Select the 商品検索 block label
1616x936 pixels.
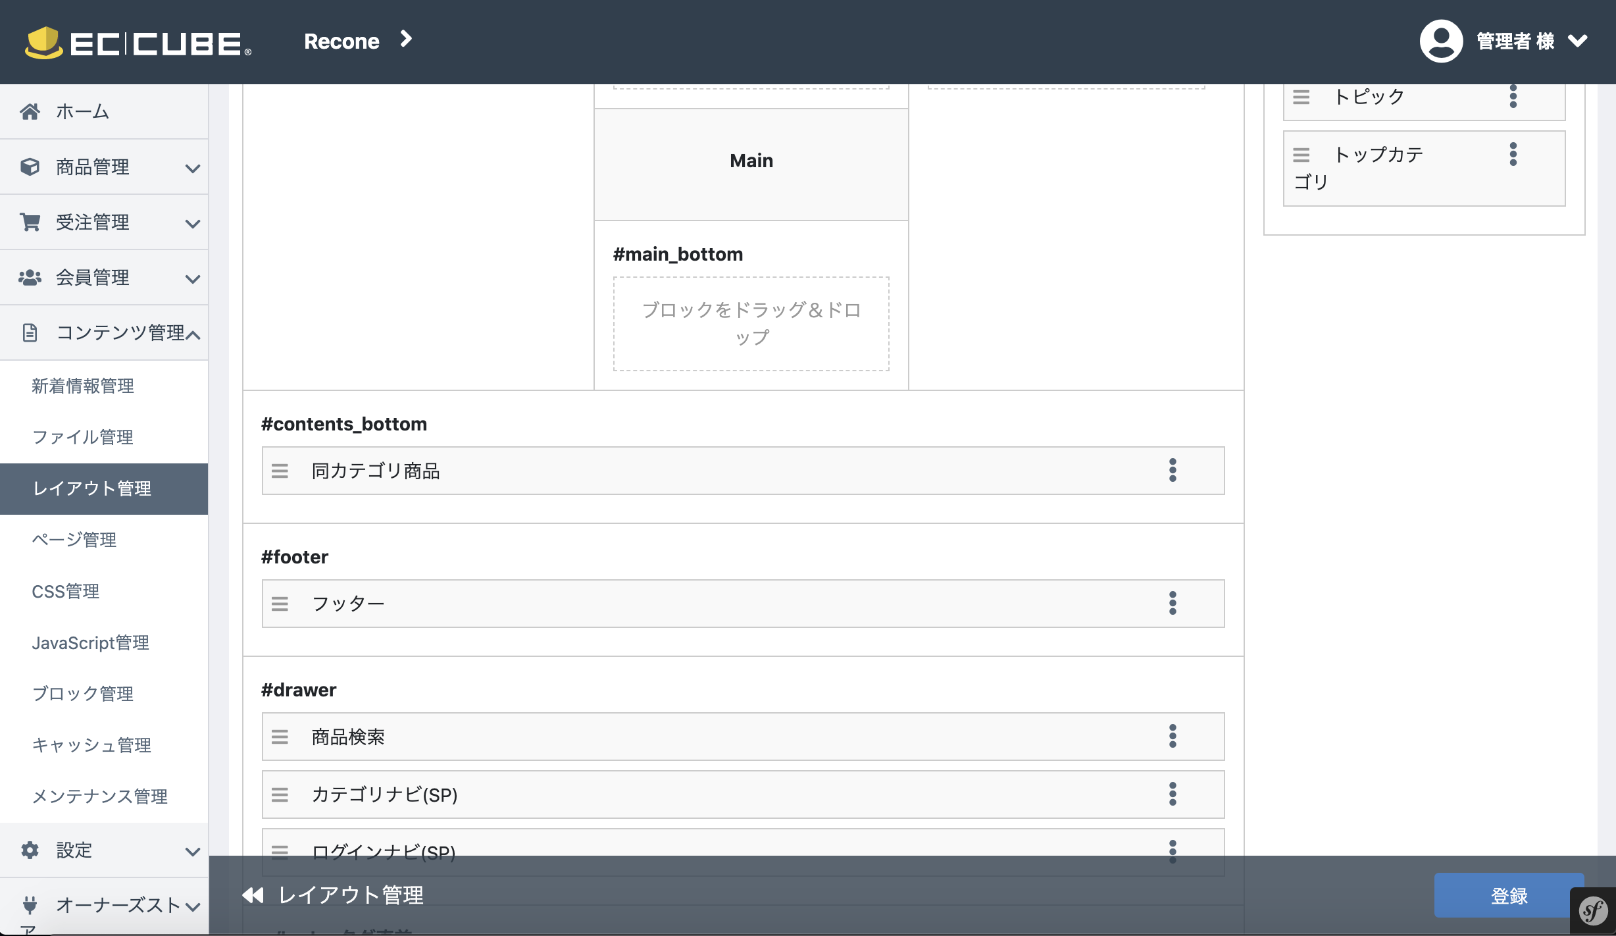348,737
